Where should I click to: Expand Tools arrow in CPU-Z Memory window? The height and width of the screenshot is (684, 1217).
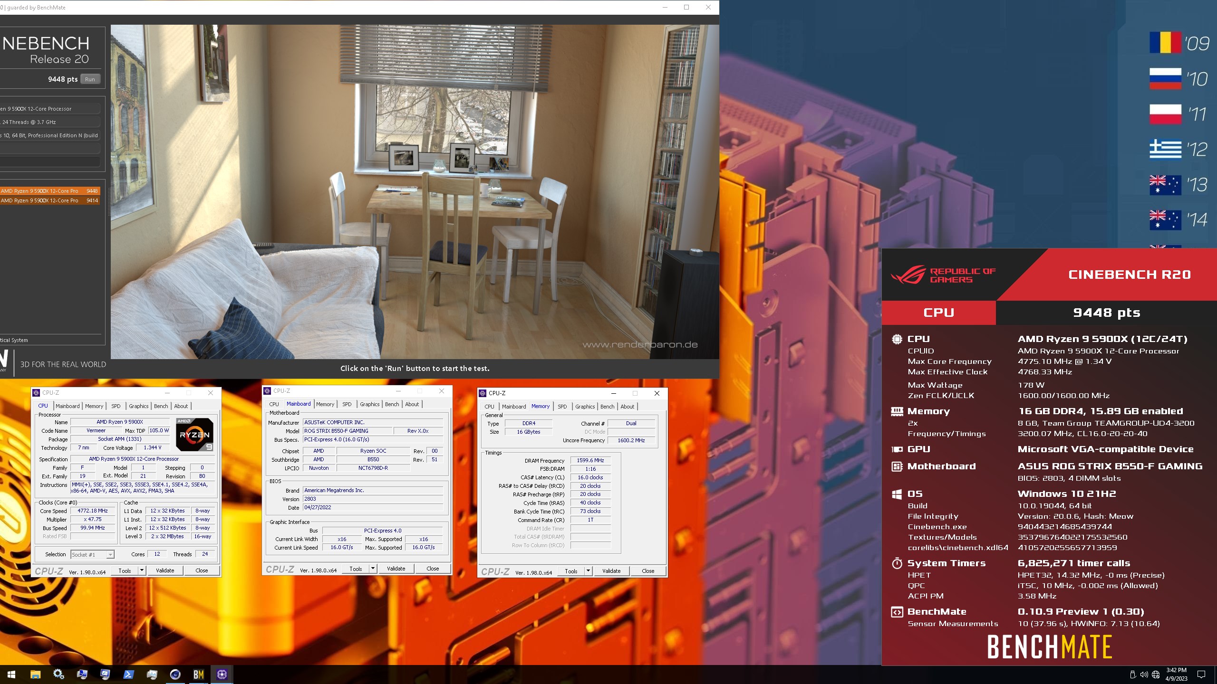coord(588,571)
